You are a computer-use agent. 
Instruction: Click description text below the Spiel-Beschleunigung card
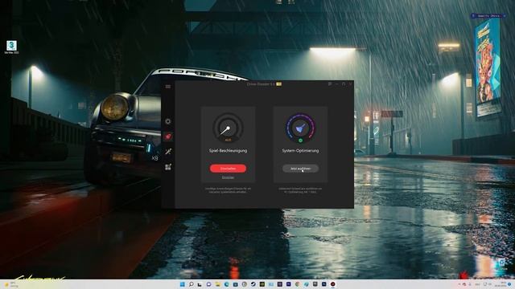tap(228, 190)
